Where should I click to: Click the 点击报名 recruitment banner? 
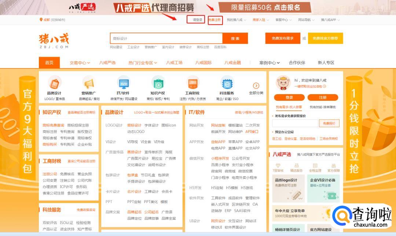point(265,8)
